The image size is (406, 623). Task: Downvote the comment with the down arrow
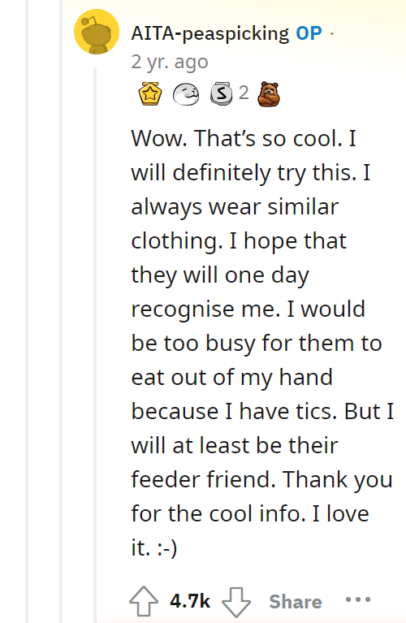pyautogui.click(x=236, y=602)
